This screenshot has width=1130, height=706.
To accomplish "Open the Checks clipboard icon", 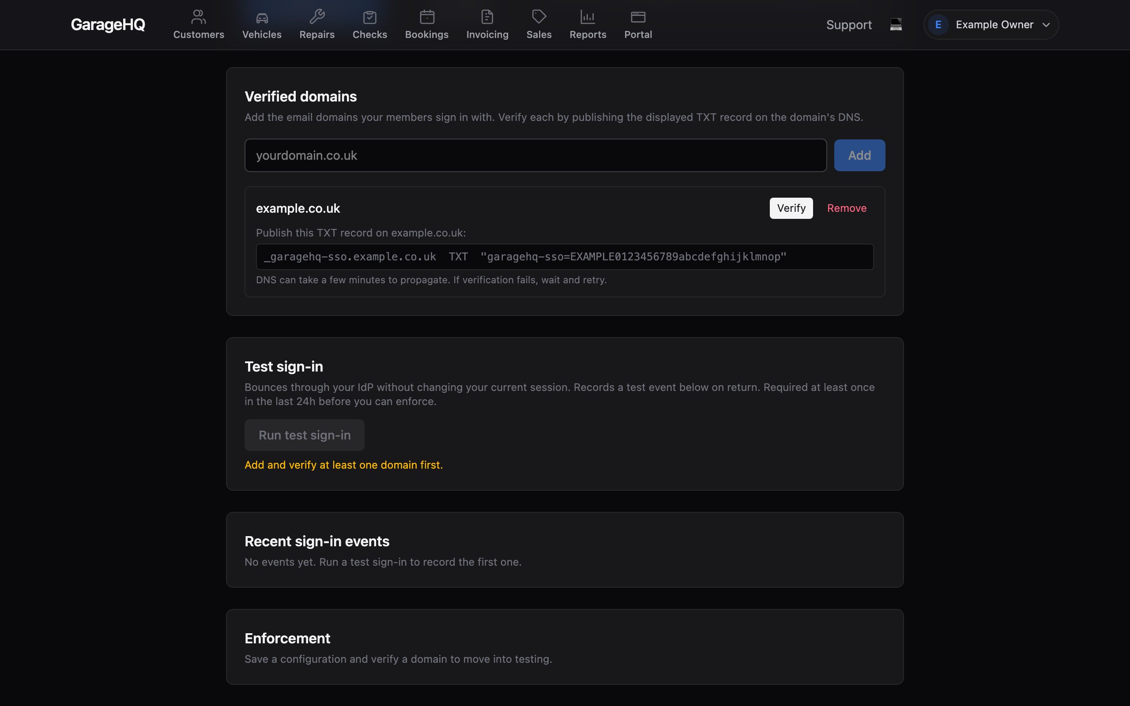I will (x=370, y=17).
